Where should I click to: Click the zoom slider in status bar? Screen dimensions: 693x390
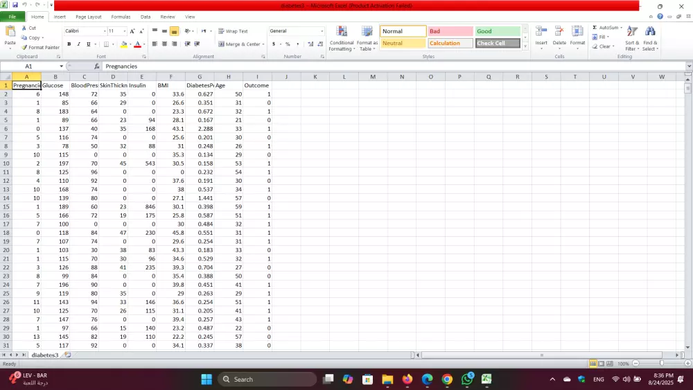(662, 364)
